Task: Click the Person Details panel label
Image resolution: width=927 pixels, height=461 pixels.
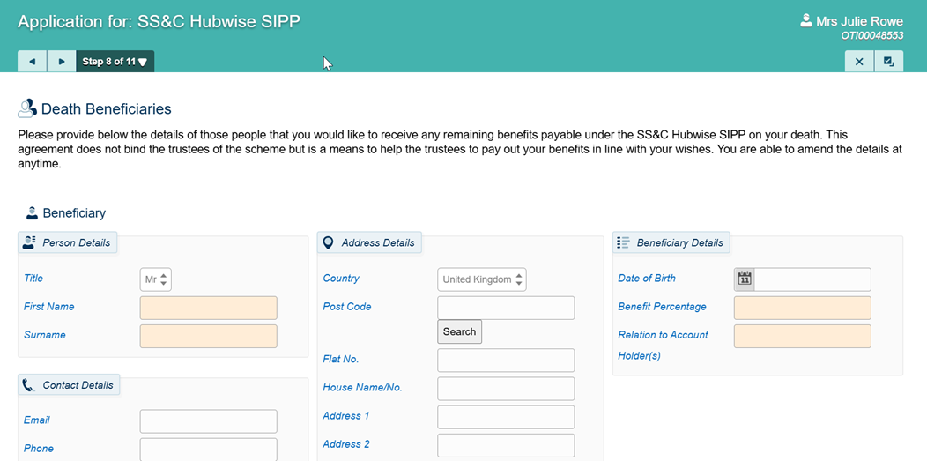Action: [x=77, y=242]
